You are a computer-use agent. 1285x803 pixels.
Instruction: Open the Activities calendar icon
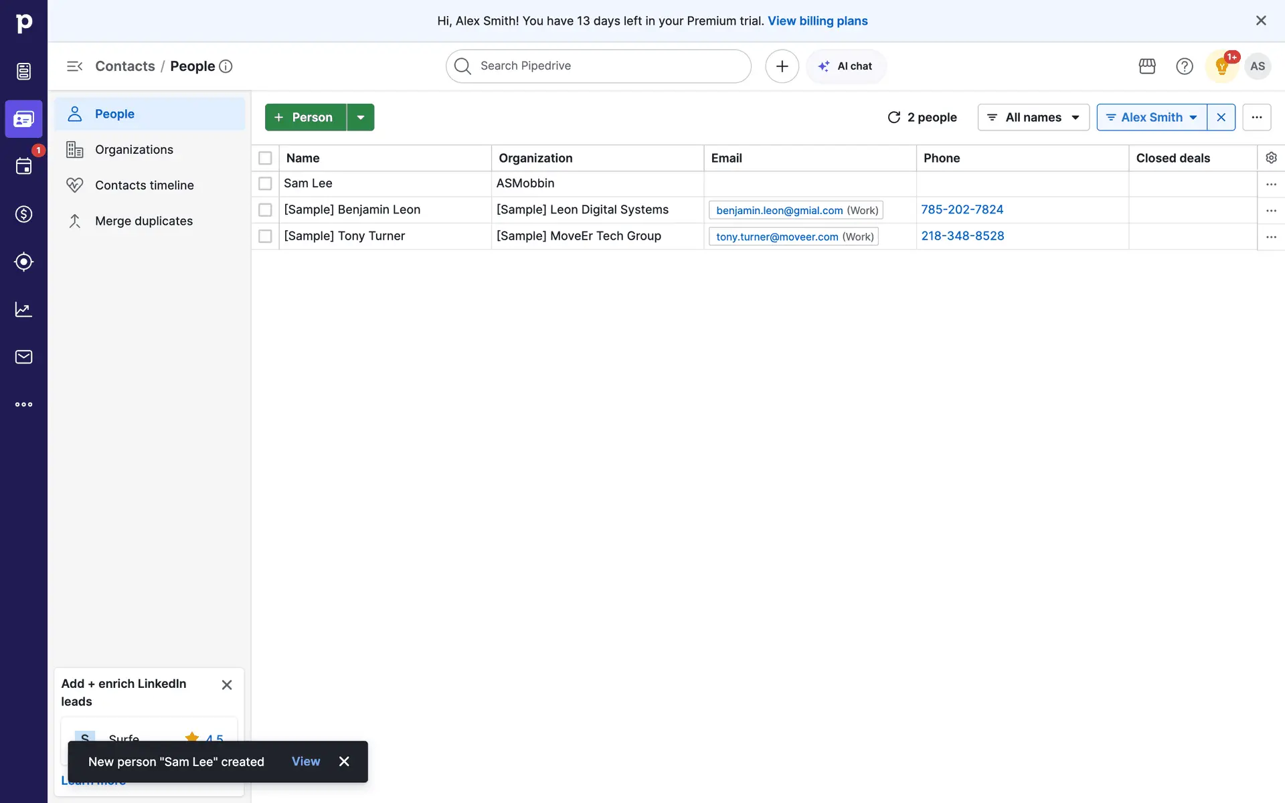(x=23, y=166)
